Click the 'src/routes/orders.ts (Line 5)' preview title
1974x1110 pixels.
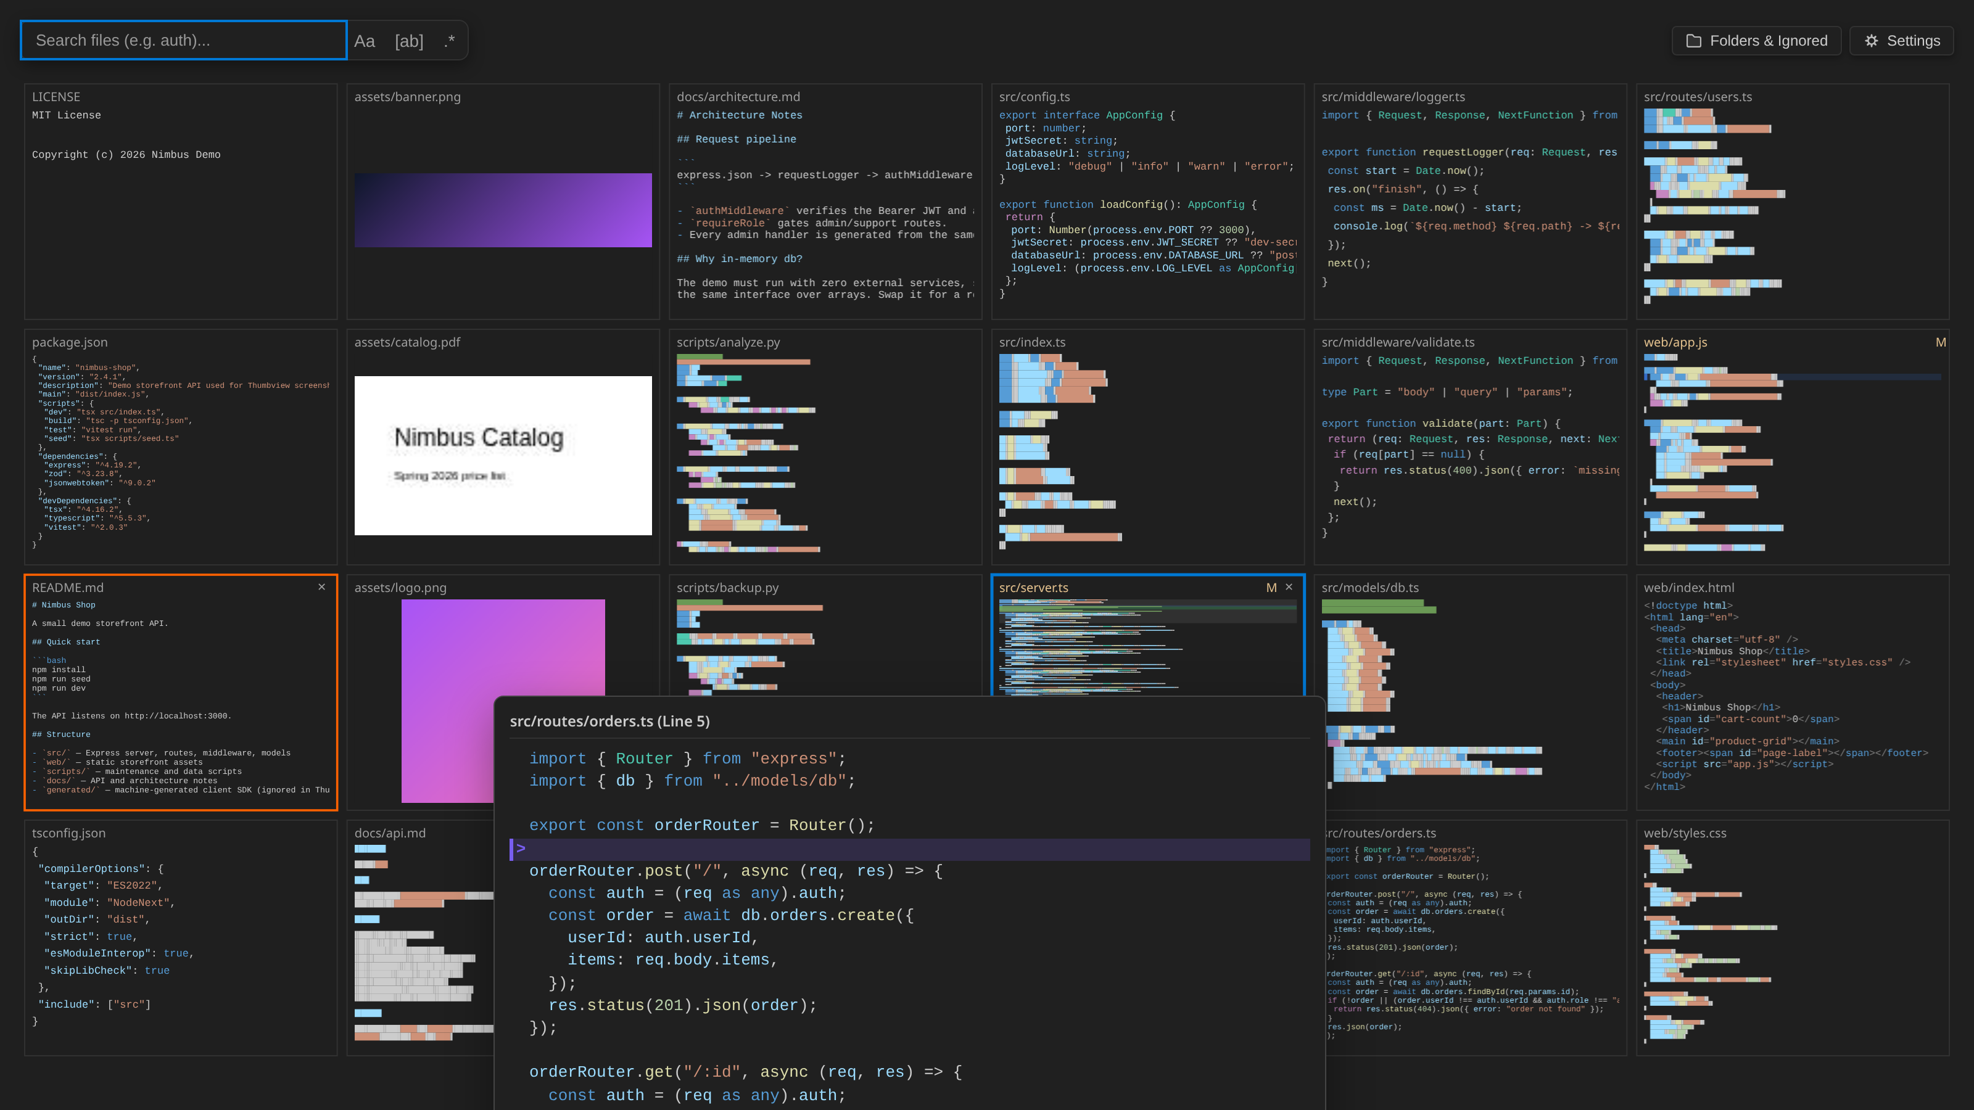(610, 721)
